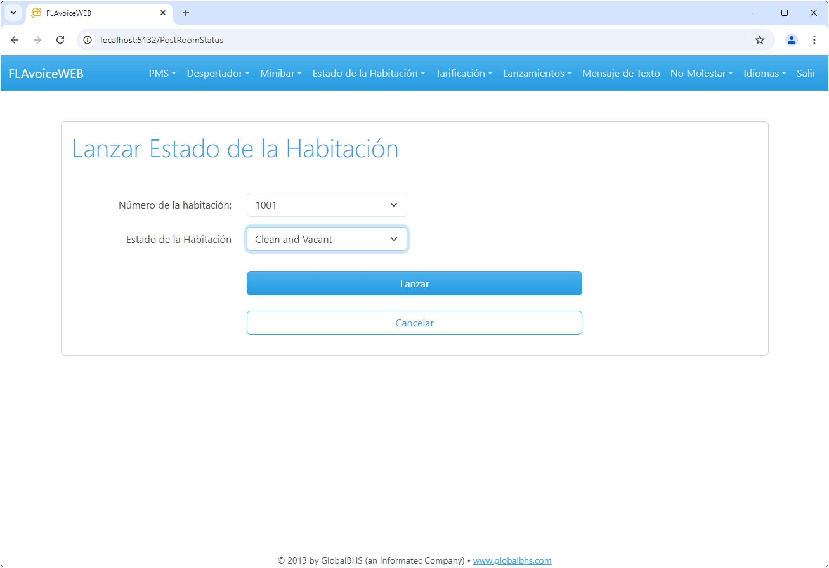Screen dimensions: 829x568
Task: View site information icon in address bar
Action: 88,40
